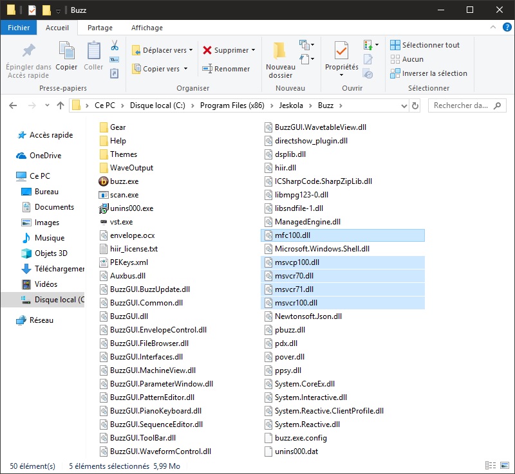Click Inverser la sélection

[x=429, y=73]
